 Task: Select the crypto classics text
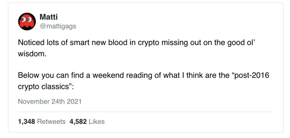coord(44,86)
